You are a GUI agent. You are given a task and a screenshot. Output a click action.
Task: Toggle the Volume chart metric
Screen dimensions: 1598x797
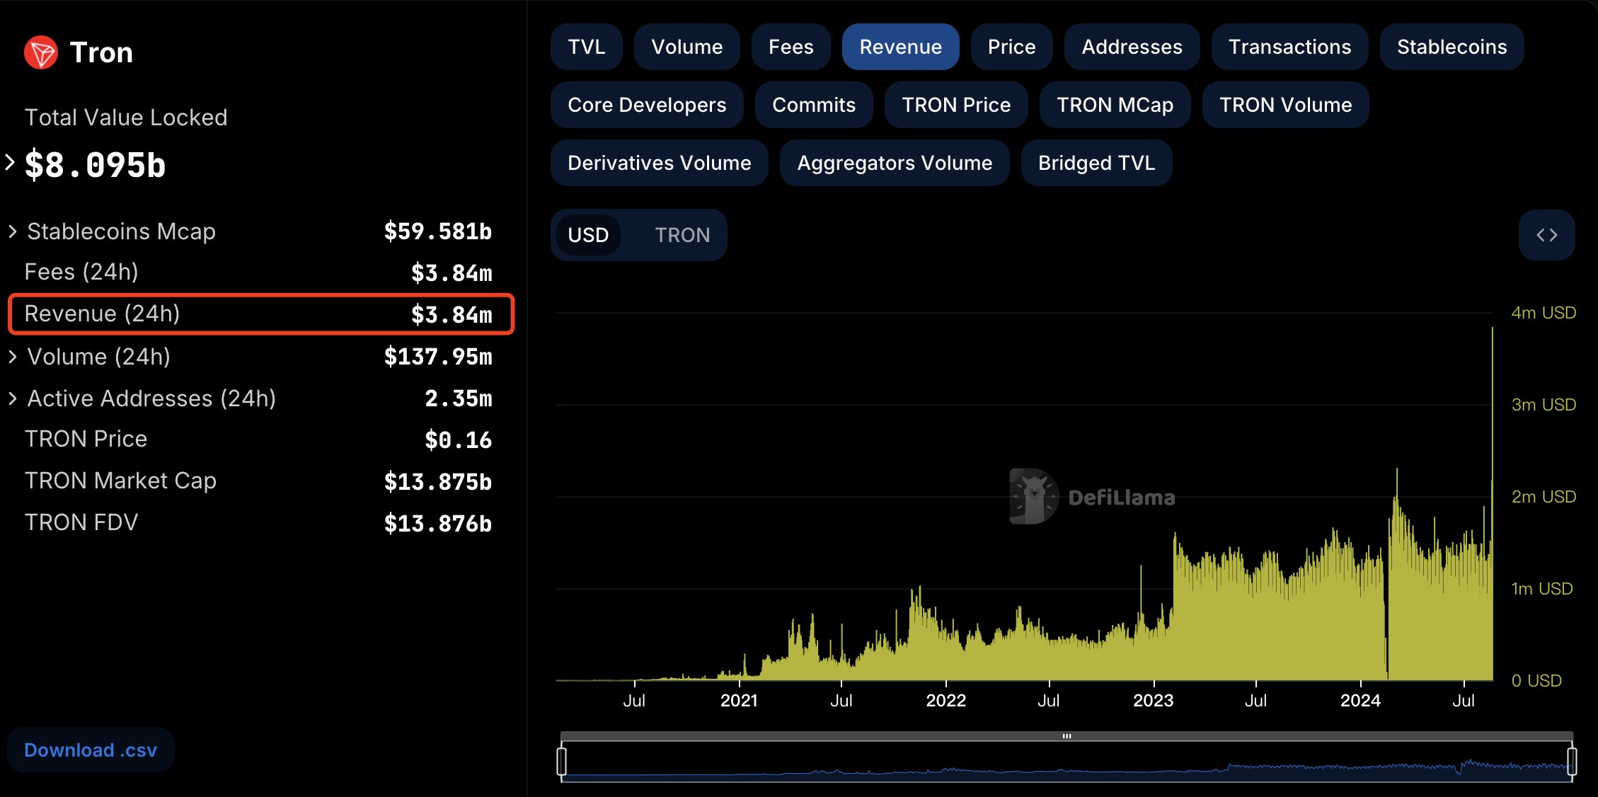pyautogui.click(x=686, y=47)
